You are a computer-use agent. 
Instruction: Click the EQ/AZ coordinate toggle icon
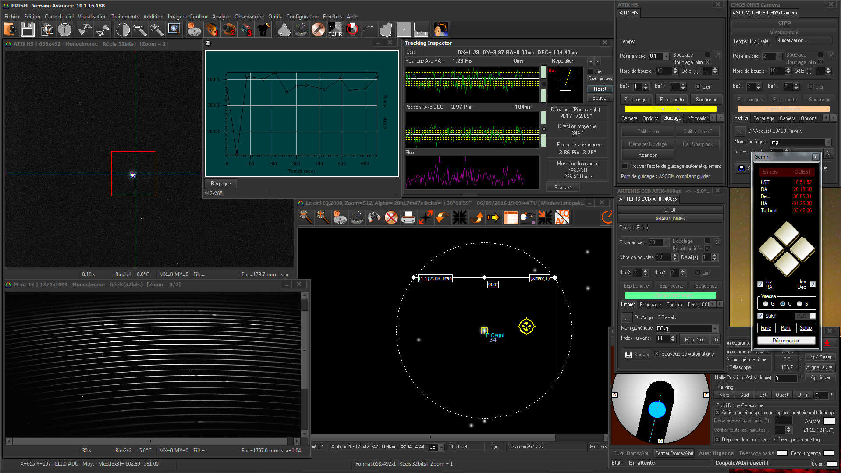(562, 217)
